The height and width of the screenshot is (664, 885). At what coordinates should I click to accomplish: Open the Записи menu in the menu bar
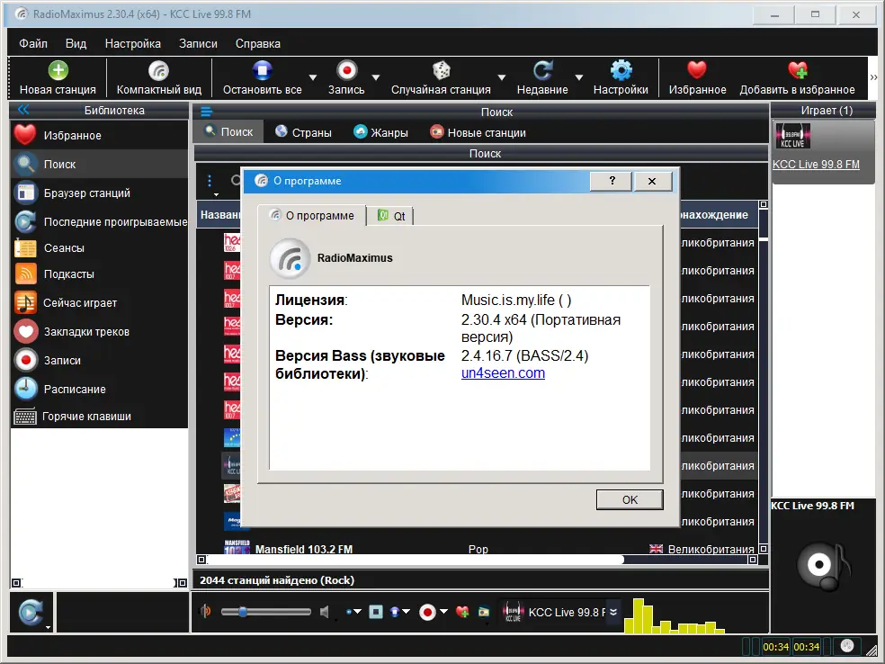198,43
